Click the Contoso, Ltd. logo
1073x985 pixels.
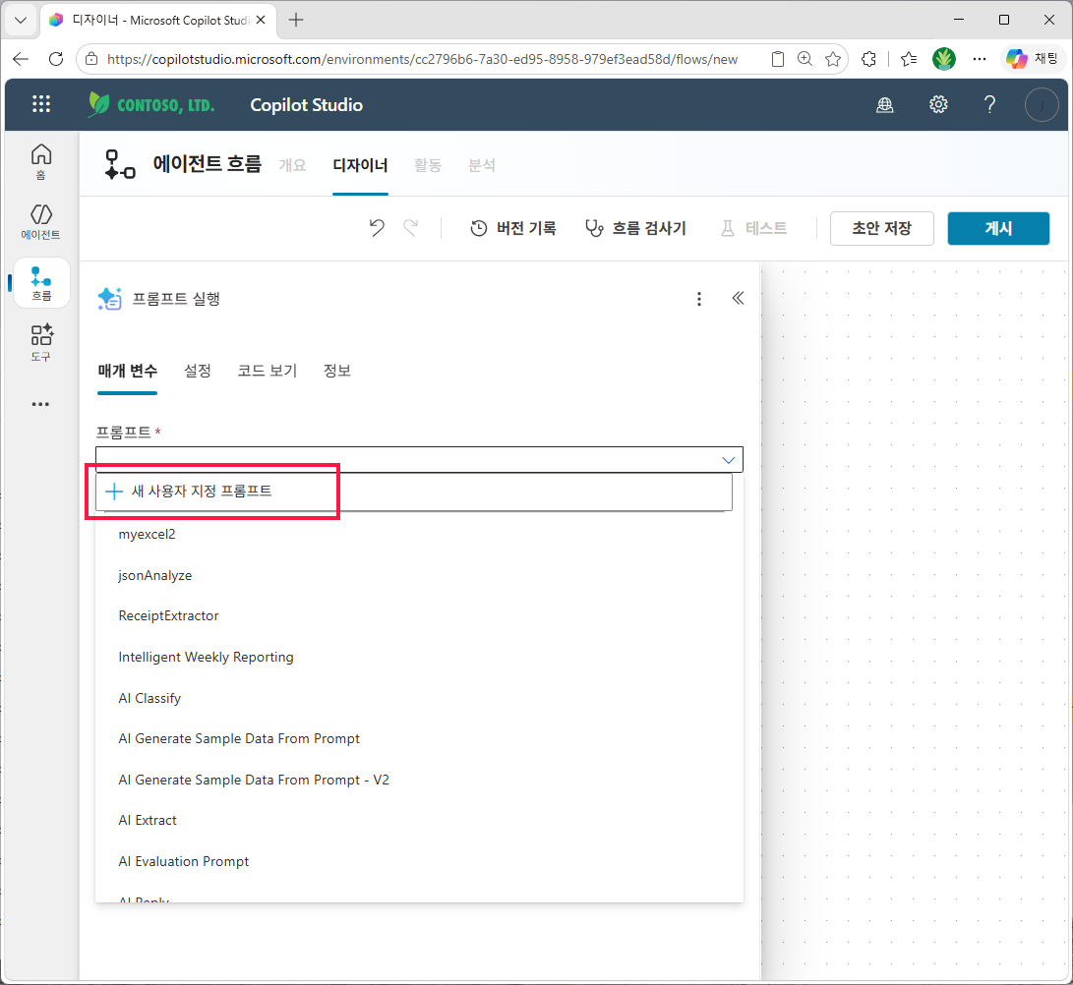pos(151,104)
